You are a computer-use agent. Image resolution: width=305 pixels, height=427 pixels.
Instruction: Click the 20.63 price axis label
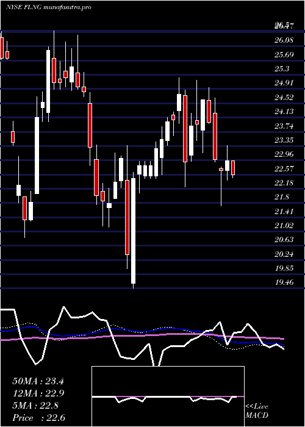coord(284,239)
